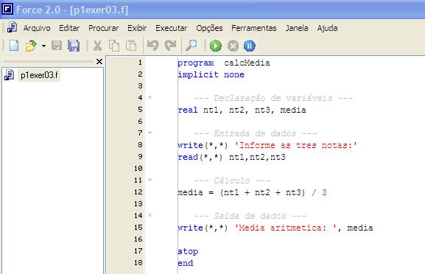Click the comment 'Entrada de dados'
This screenshot has width=425, height=274.
click(255, 133)
